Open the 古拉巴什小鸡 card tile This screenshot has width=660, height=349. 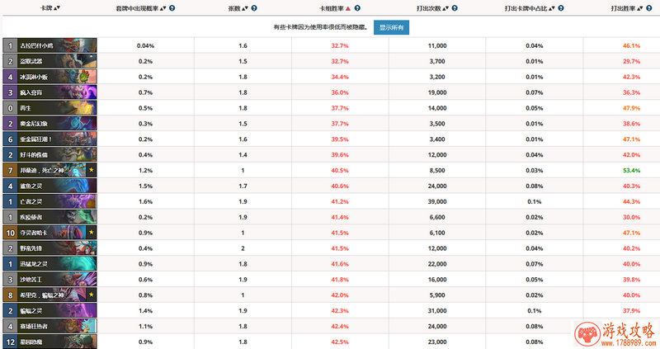[49, 45]
